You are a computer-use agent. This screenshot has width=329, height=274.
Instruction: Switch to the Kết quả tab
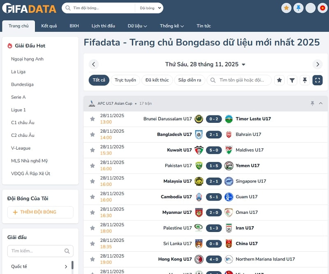pos(49,26)
